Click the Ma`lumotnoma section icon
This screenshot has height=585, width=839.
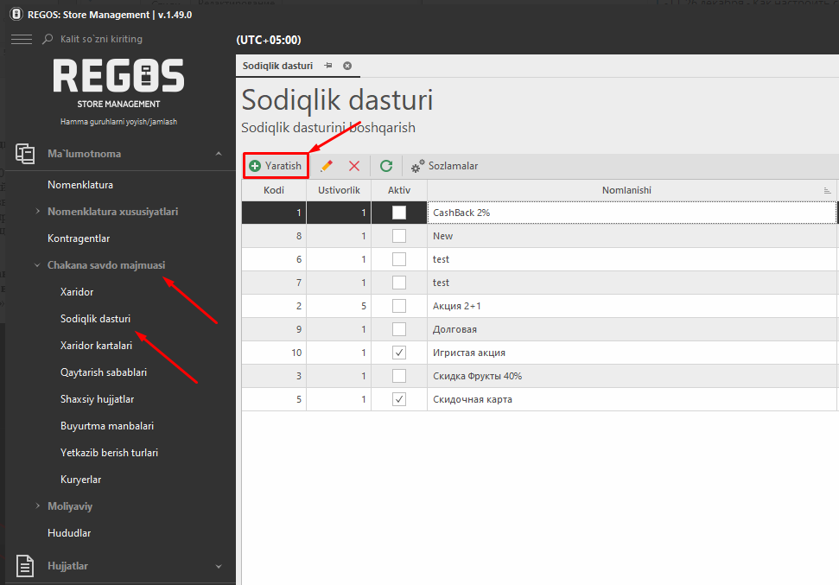(25, 154)
